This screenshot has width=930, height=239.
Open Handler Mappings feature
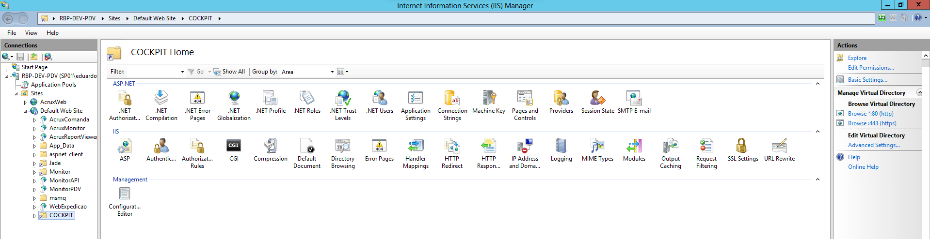click(x=416, y=146)
